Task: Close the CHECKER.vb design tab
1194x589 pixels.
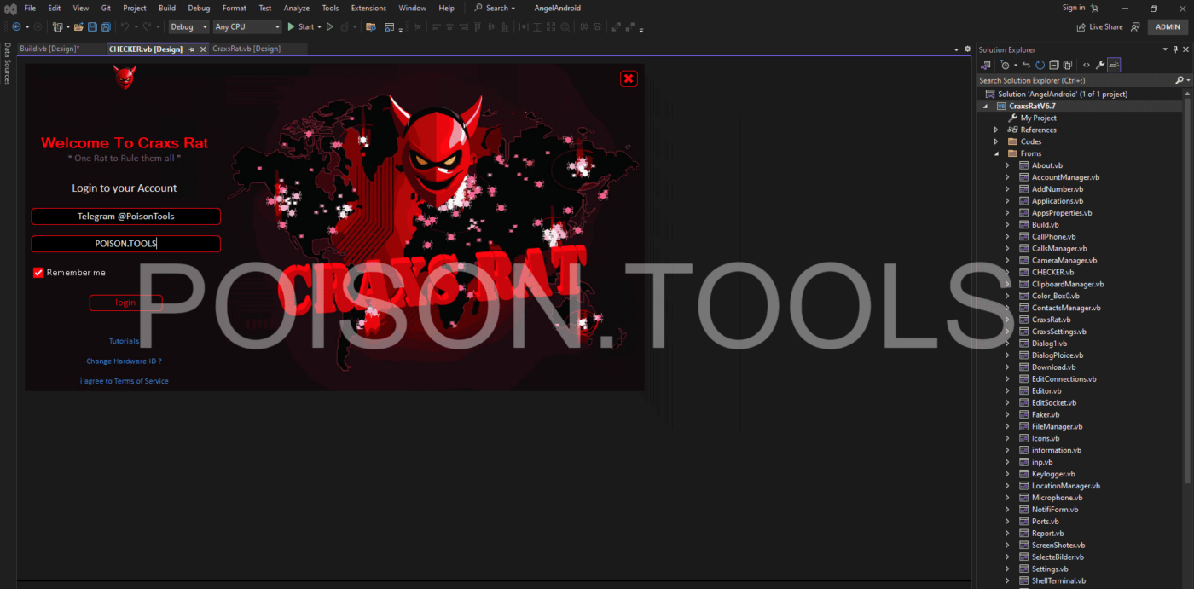Action: [x=203, y=49]
